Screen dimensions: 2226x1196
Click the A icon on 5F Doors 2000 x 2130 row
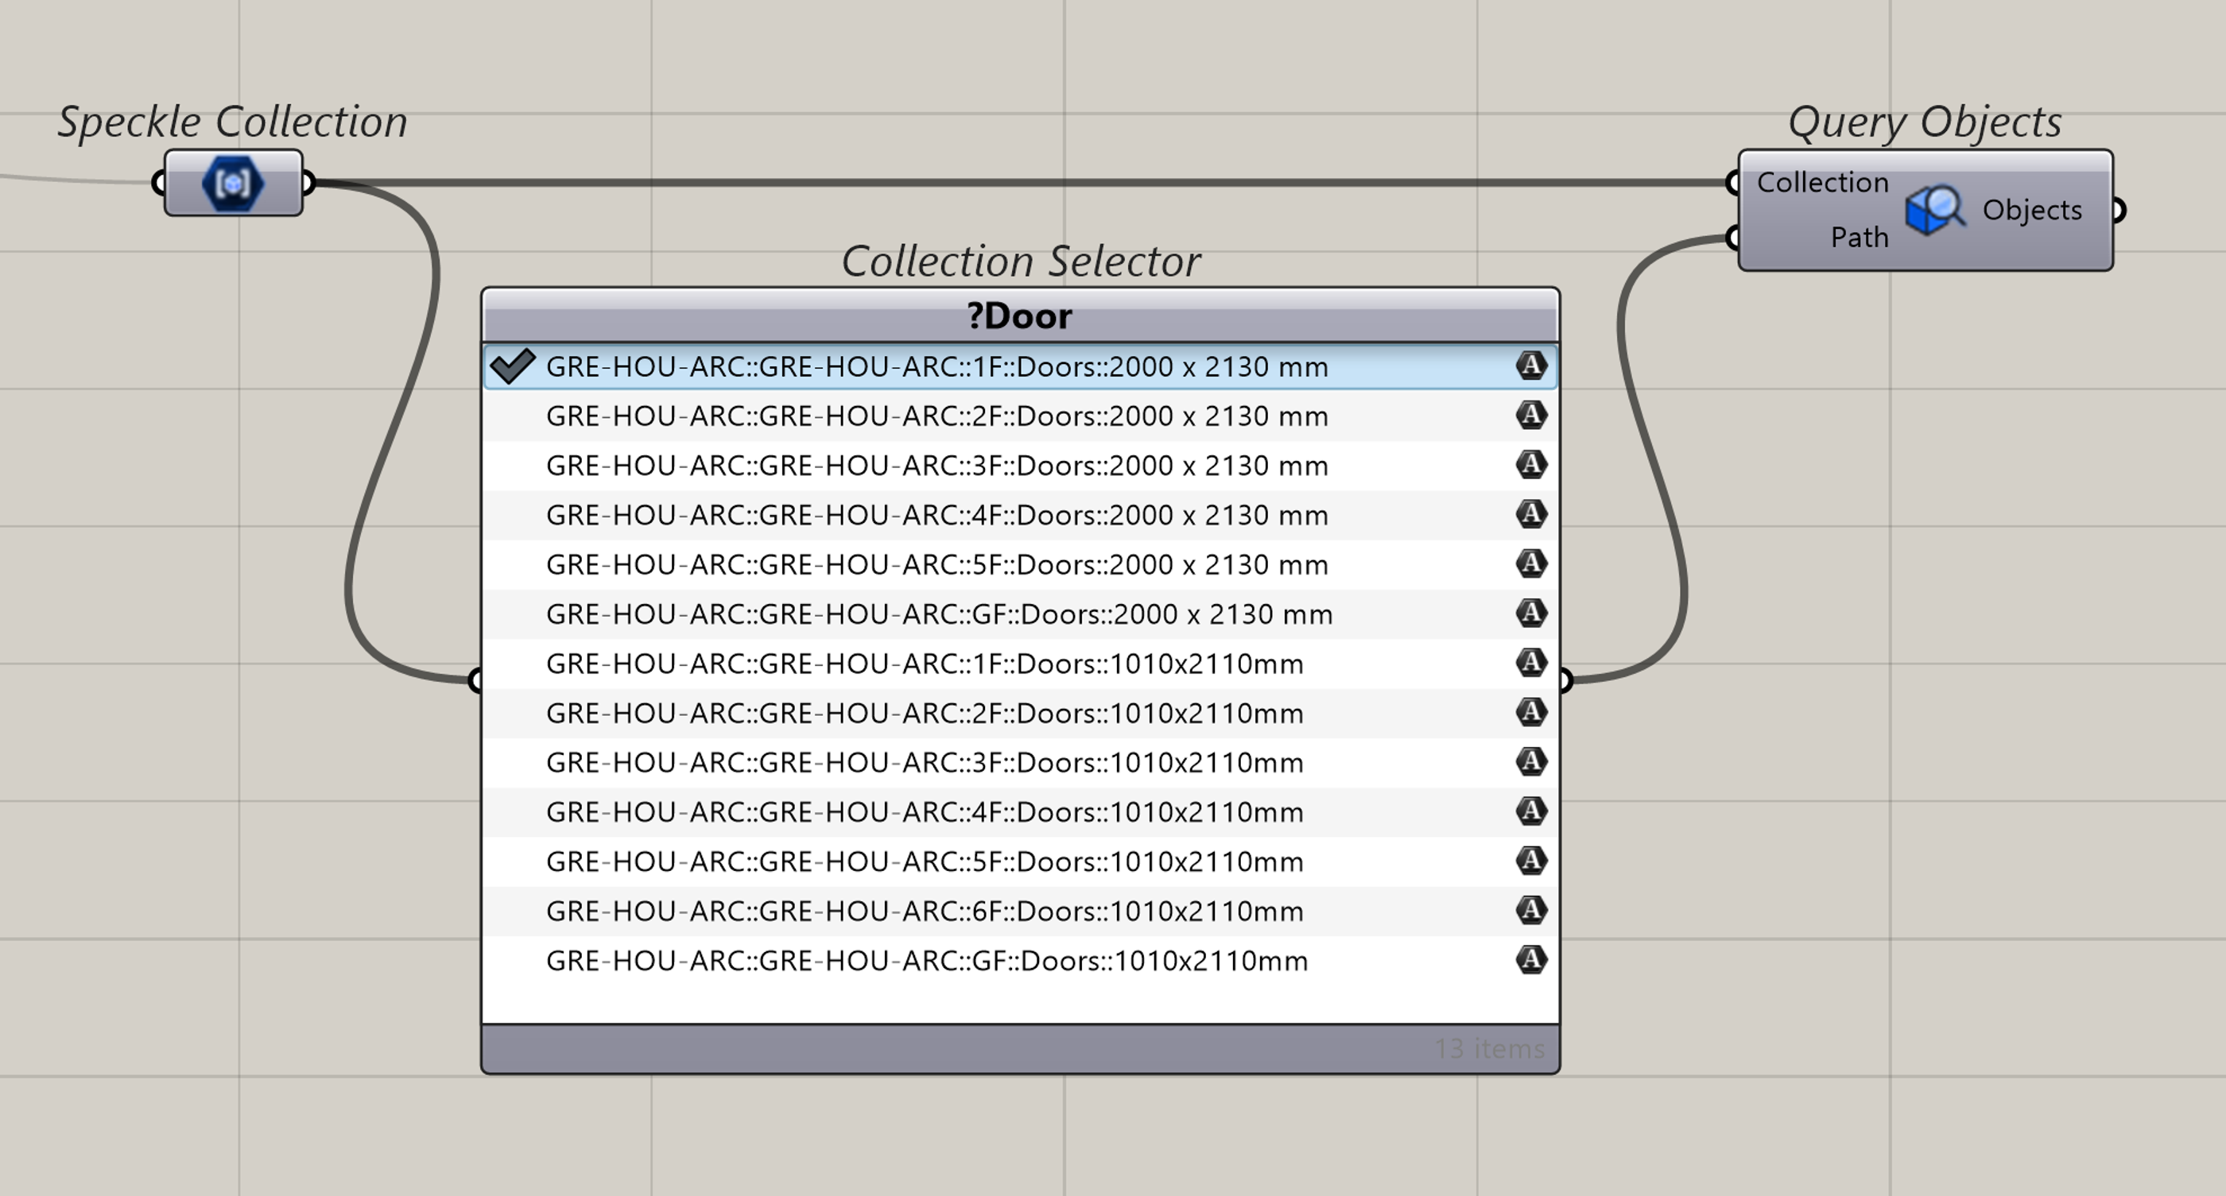pyautogui.click(x=1530, y=564)
